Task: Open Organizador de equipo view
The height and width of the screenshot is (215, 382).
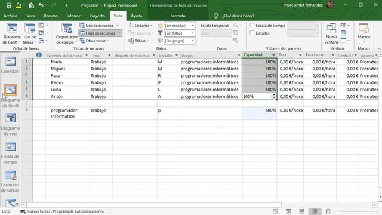Action: 66,34
